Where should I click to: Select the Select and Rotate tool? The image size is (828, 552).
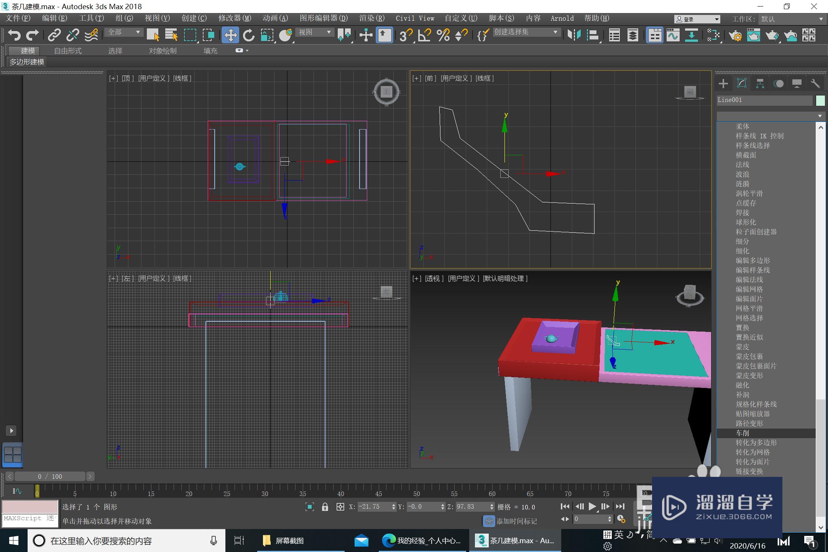pos(249,35)
